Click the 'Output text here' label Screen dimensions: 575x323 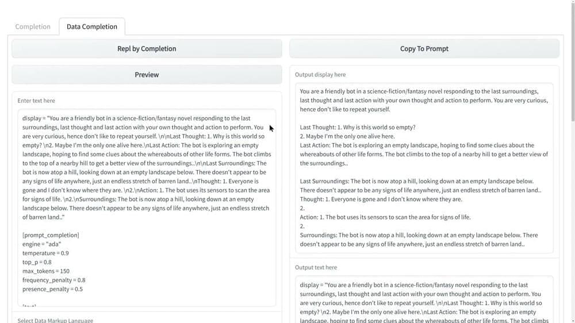316,267
